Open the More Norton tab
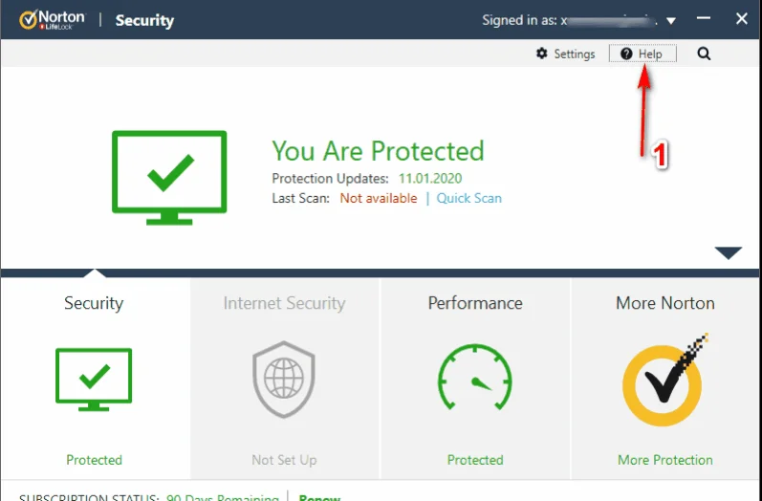Image resolution: width=762 pixels, height=501 pixels. [x=665, y=303]
